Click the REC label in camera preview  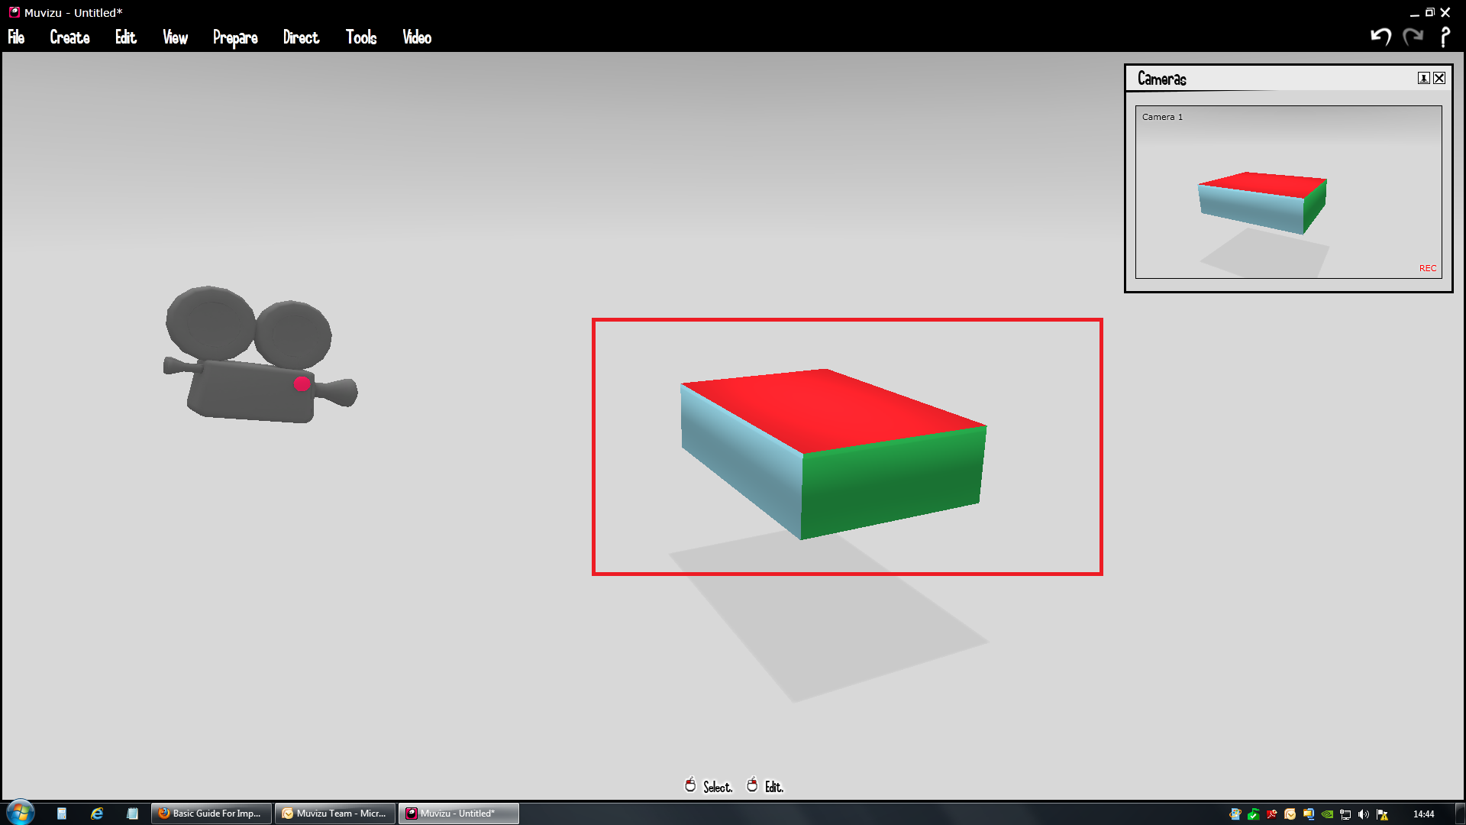click(x=1428, y=268)
